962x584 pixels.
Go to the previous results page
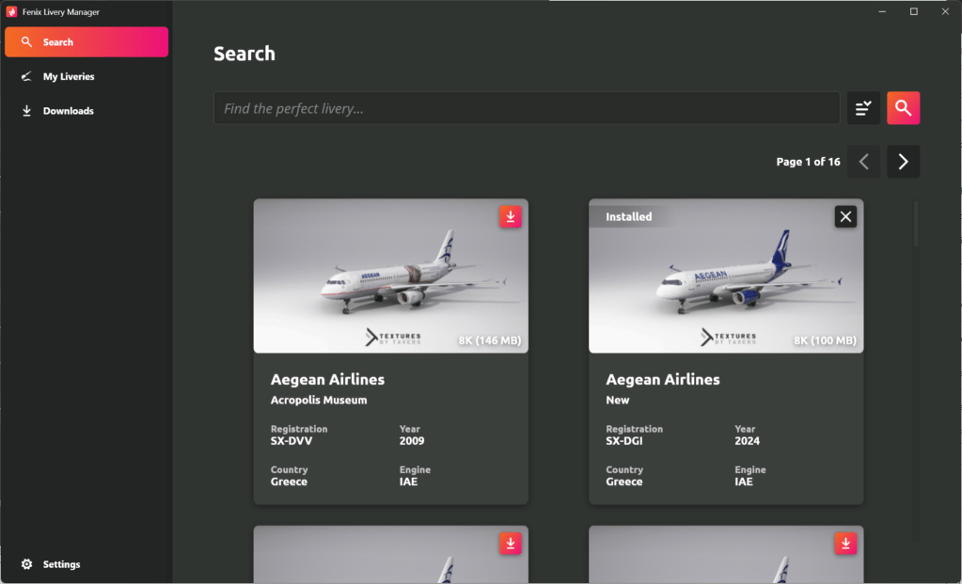tap(863, 162)
